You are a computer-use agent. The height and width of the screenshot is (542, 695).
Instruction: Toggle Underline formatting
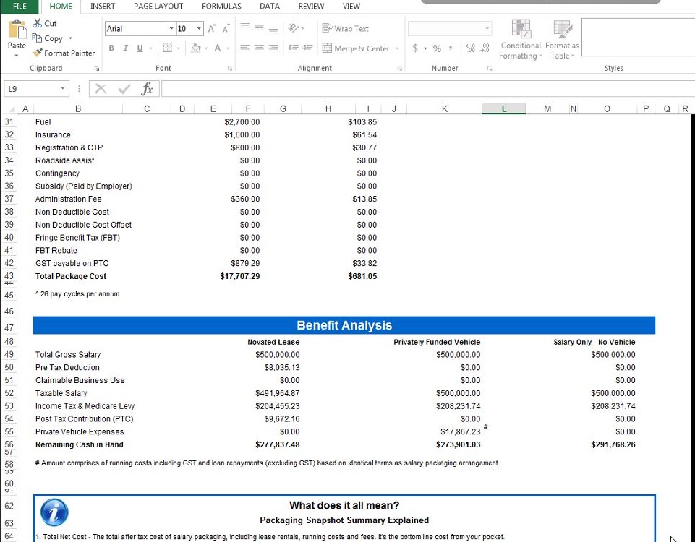point(140,48)
